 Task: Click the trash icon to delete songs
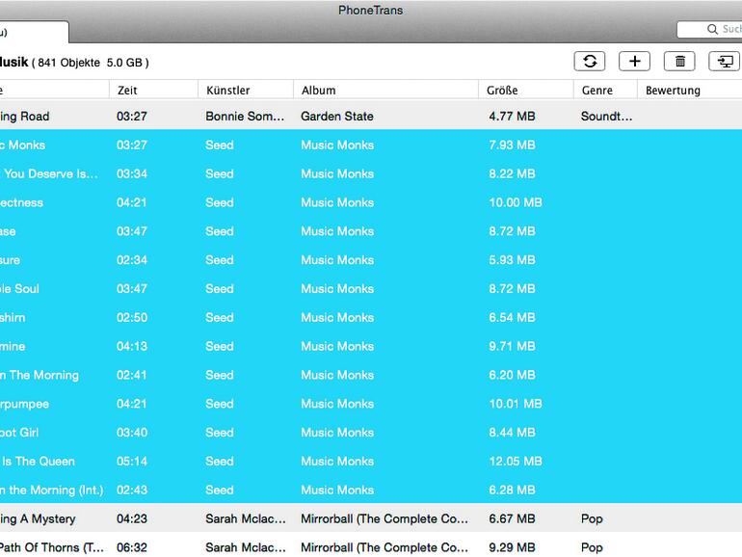(679, 62)
